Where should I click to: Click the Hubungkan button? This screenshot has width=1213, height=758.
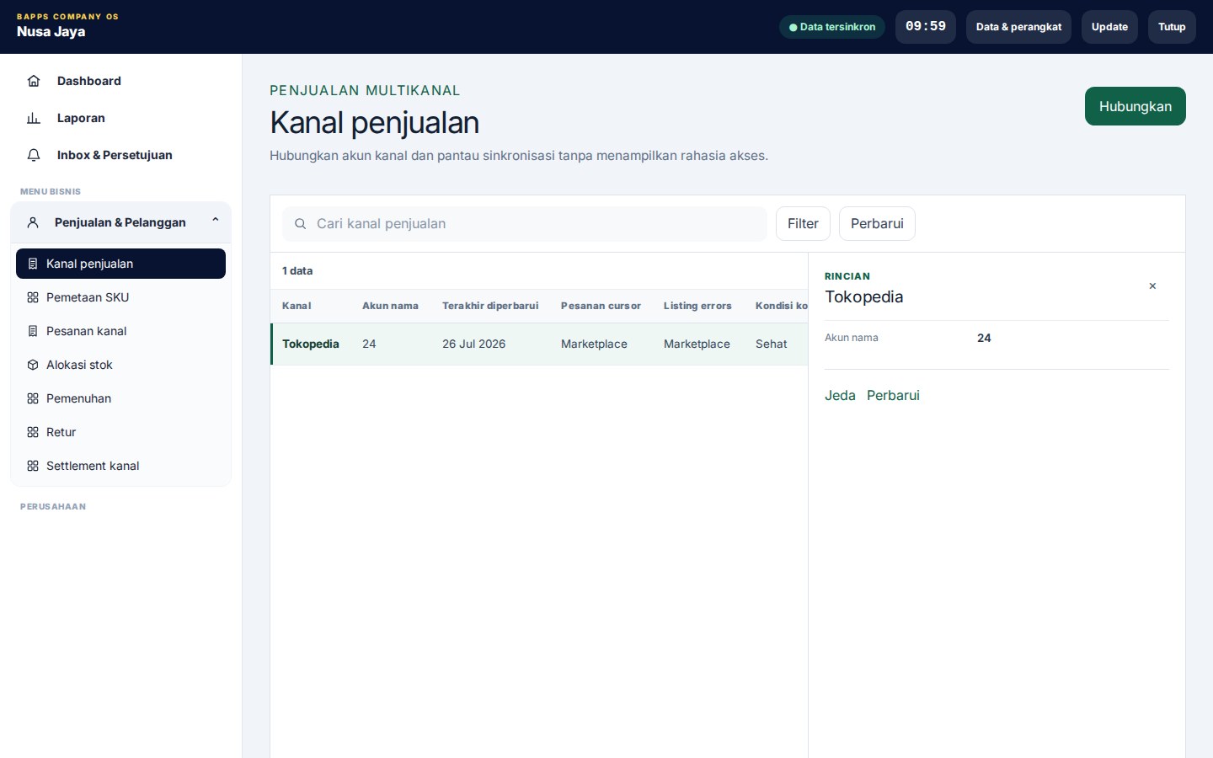[x=1135, y=106]
